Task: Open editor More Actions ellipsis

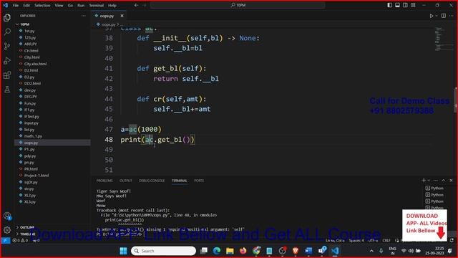Action: click(452, 16)
